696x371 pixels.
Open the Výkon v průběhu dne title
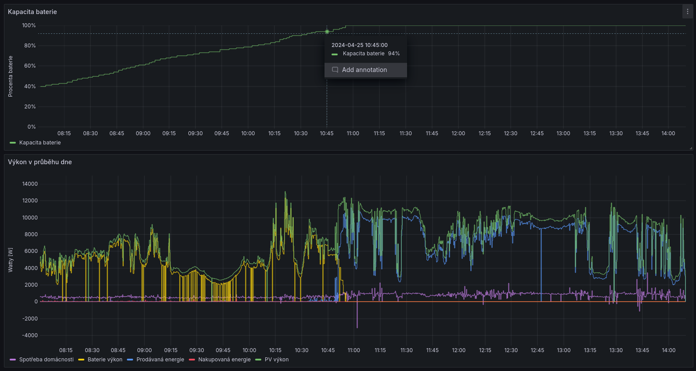pyautogui.click(x=40, y=162)
